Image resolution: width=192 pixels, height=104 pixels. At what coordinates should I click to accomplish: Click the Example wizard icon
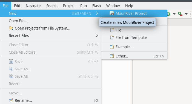(112, 47)
